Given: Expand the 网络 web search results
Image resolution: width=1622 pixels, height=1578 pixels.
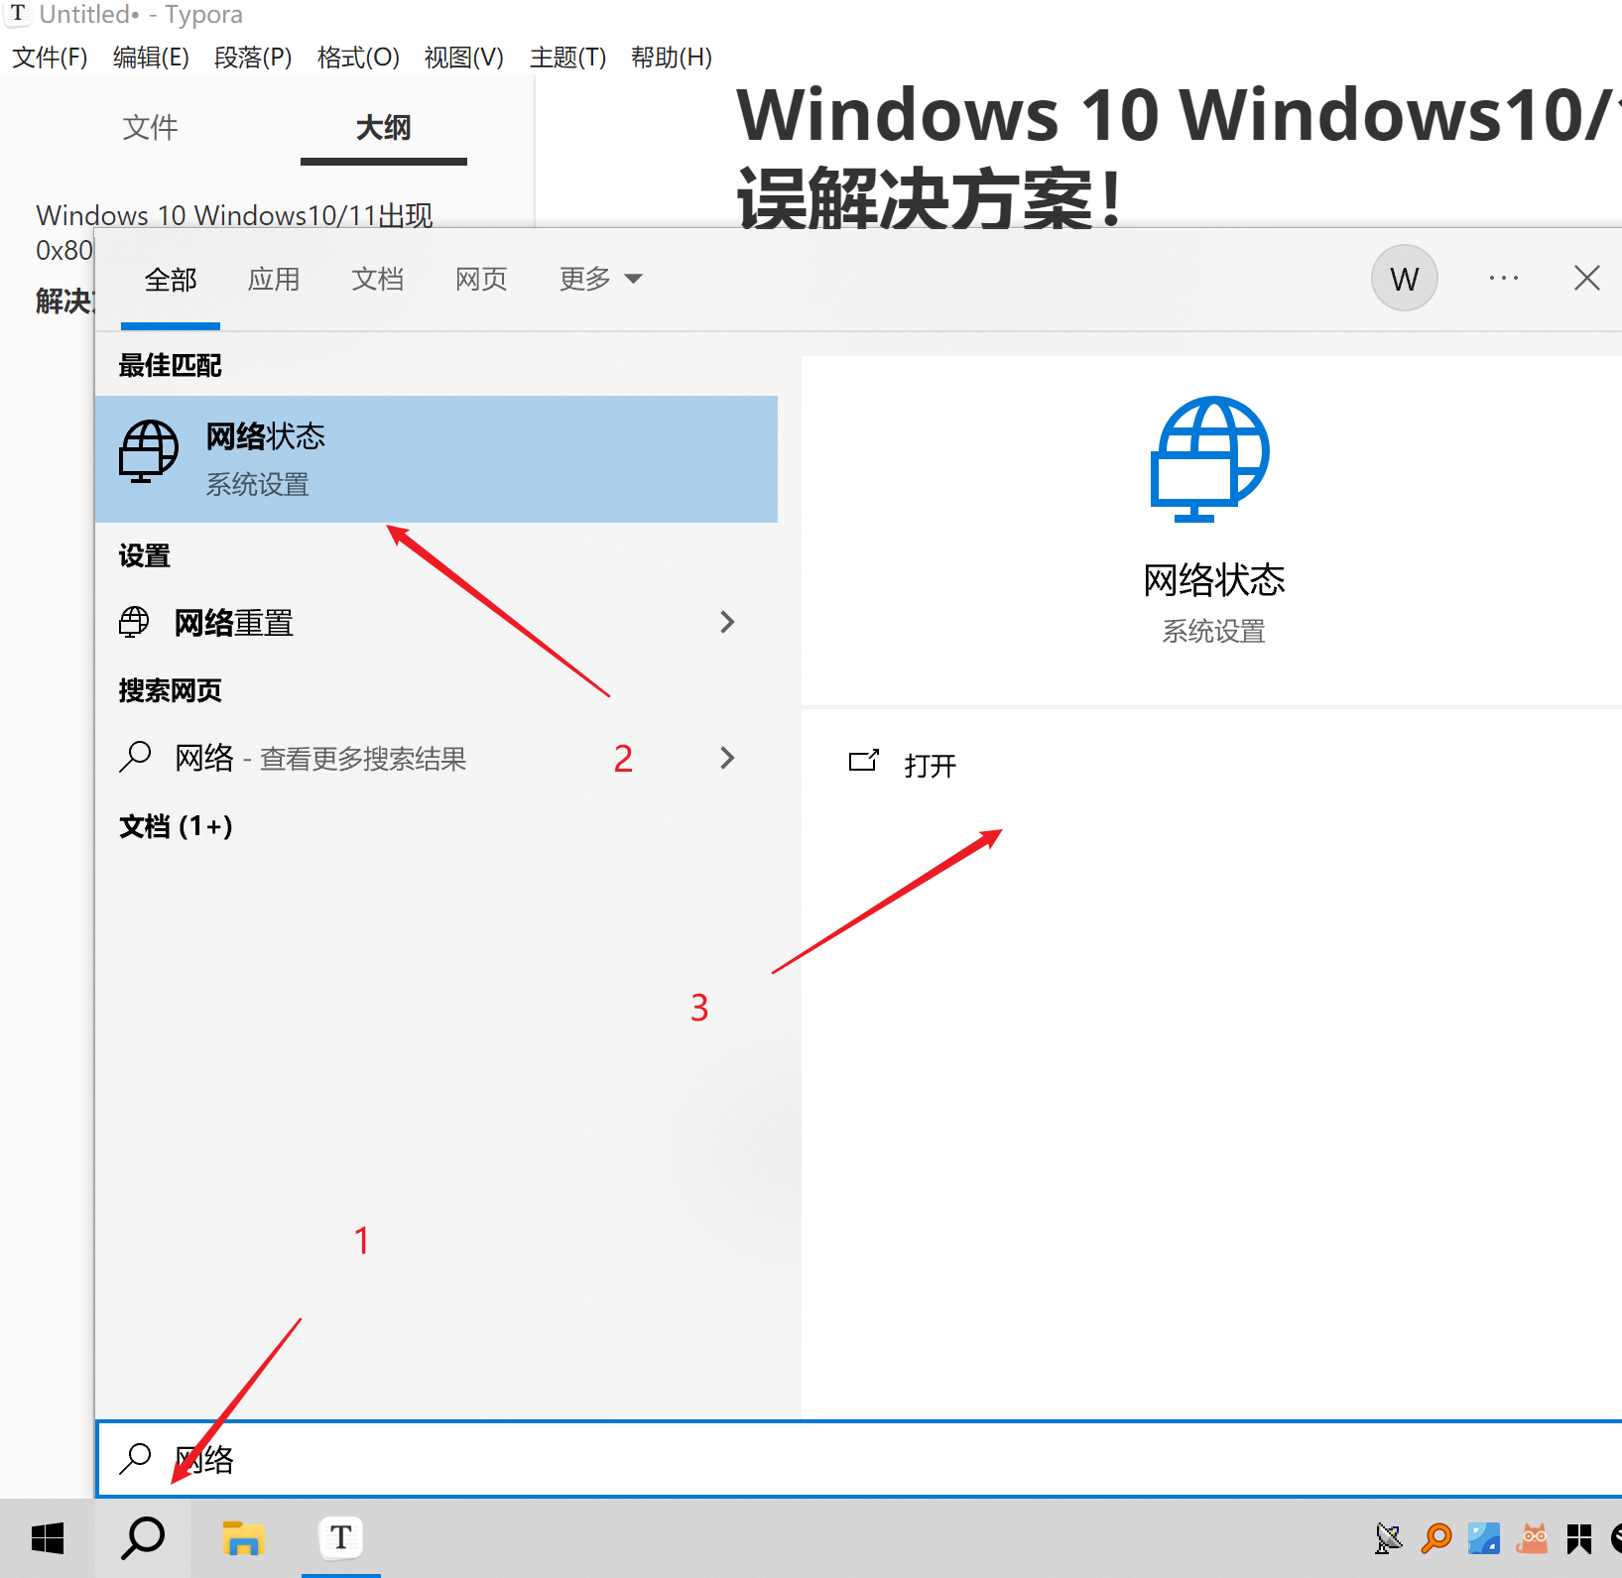Looking at the screenshot, I should 728,758.
